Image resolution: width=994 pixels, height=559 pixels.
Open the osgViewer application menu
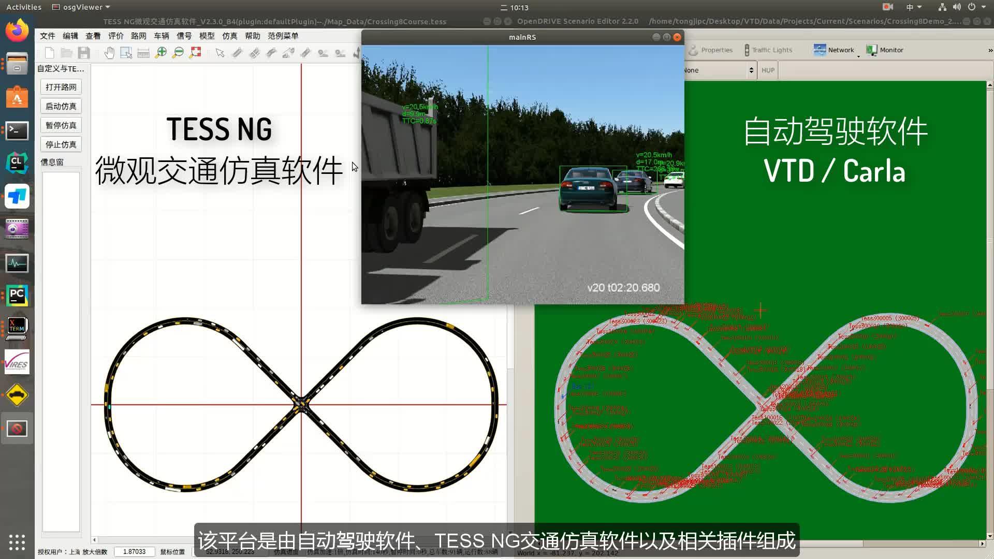(x=82, y=7)
